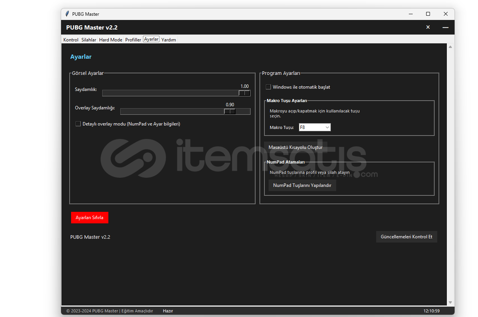Image resolution: width=478 pixels, height=317 pixels.
Task: Click the PUBG Master feather title icon
Action: pos(67,14)
